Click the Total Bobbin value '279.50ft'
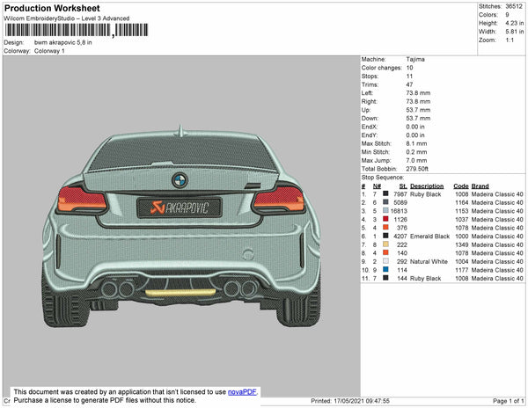Image resolution: width=528 pixels, height=408 pixels. (417, 169)
